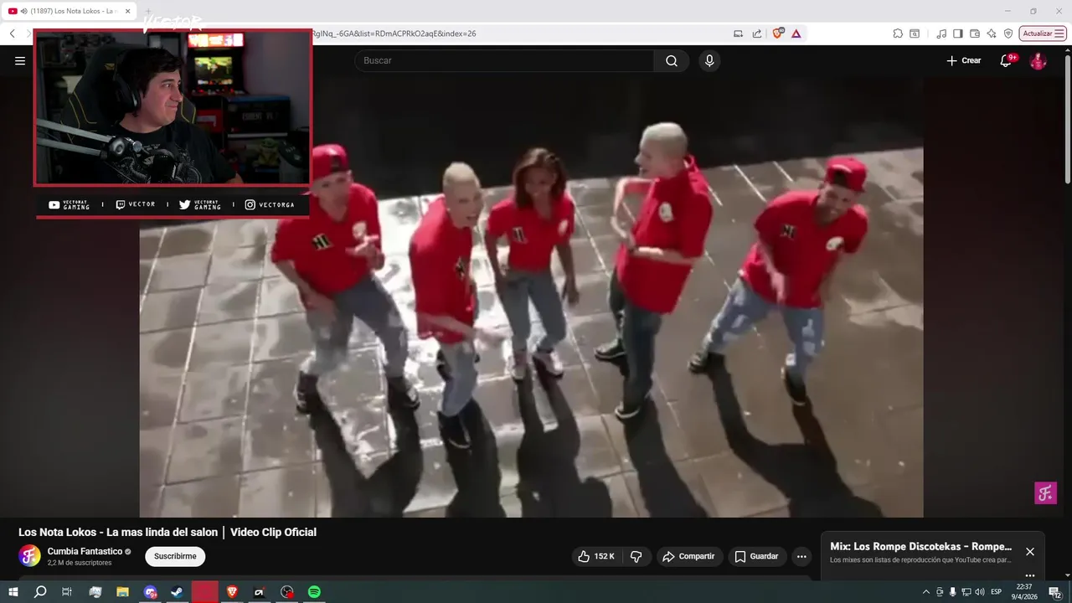Click the video title text

pos(167,532)
